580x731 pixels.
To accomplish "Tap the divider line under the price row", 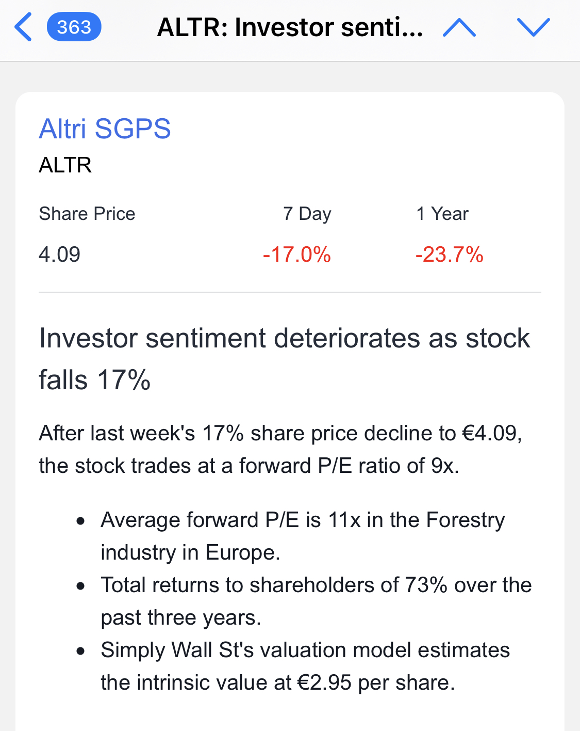I will click(290, 292).
